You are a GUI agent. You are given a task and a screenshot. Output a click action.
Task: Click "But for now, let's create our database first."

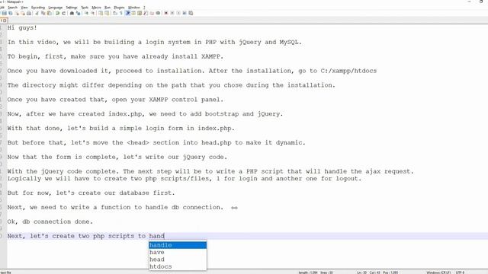pos(91,193)
